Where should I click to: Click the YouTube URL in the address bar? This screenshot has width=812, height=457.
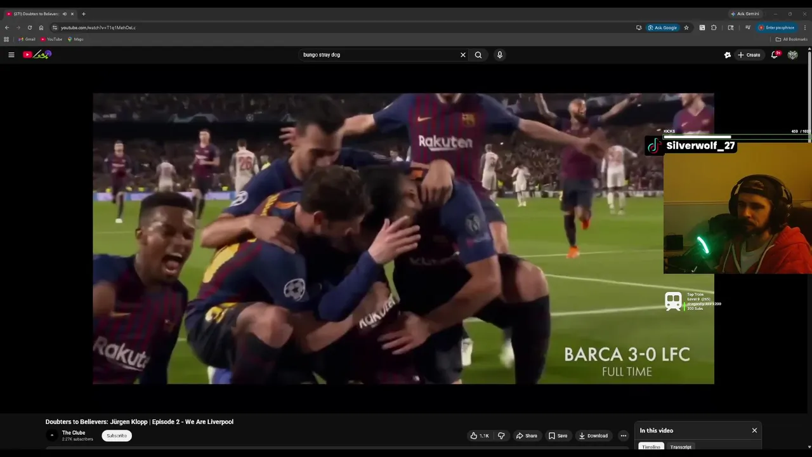(98, 28)
